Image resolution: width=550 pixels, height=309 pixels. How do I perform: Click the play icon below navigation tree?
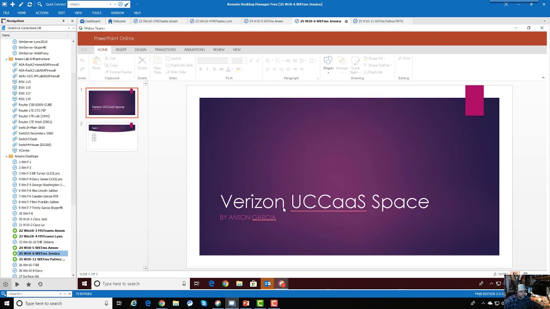[17, 284]
